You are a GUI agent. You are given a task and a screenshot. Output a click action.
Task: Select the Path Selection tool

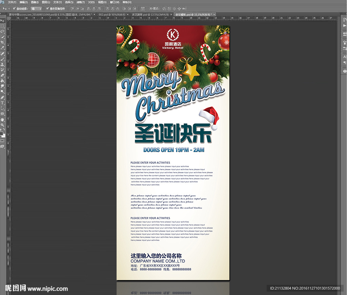[2, 108]
